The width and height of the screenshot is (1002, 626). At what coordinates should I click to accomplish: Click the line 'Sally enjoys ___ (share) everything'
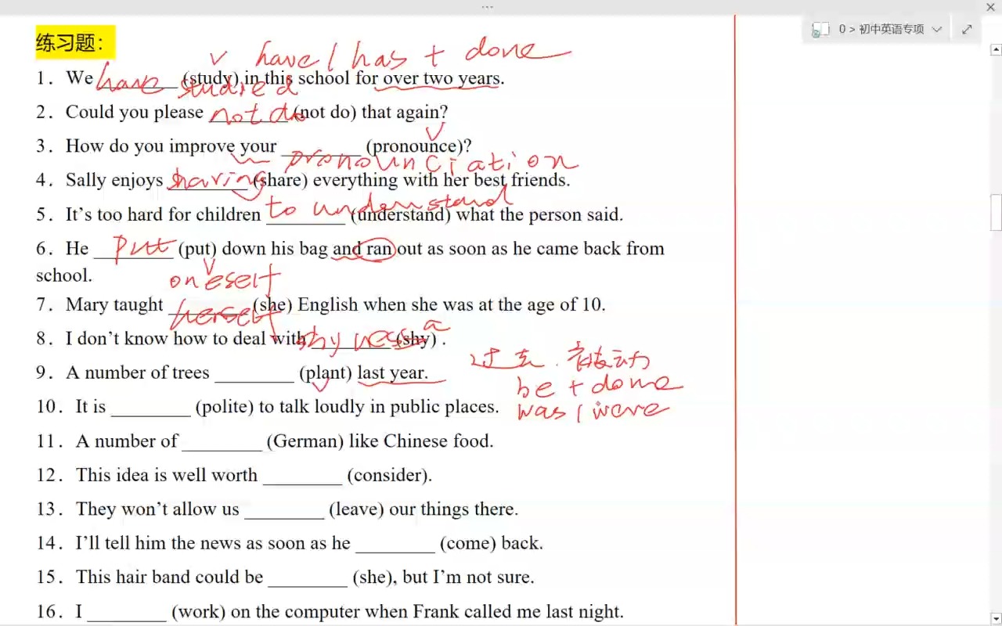click(303, 180)
